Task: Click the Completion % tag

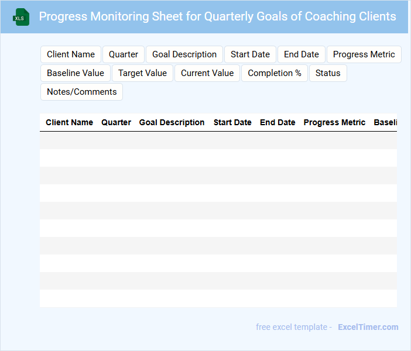Action: [x=275, y=73]
